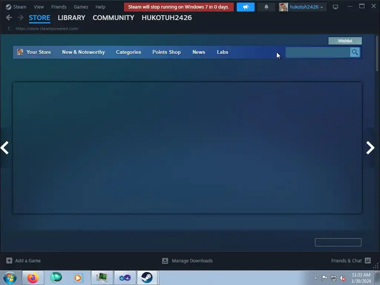Show previous featured carousel item
This screenshot has height=285, width=380.
(x=4, y=148)
